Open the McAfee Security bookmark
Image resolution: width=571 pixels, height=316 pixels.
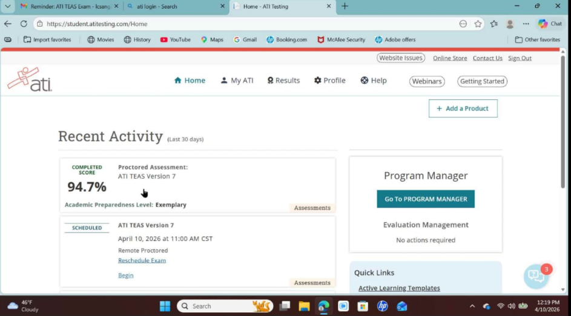pyautogui.click(x=342, y=40)
